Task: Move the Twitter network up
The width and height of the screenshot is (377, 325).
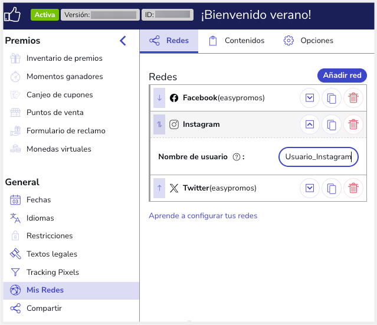Action: click(159, 188)
